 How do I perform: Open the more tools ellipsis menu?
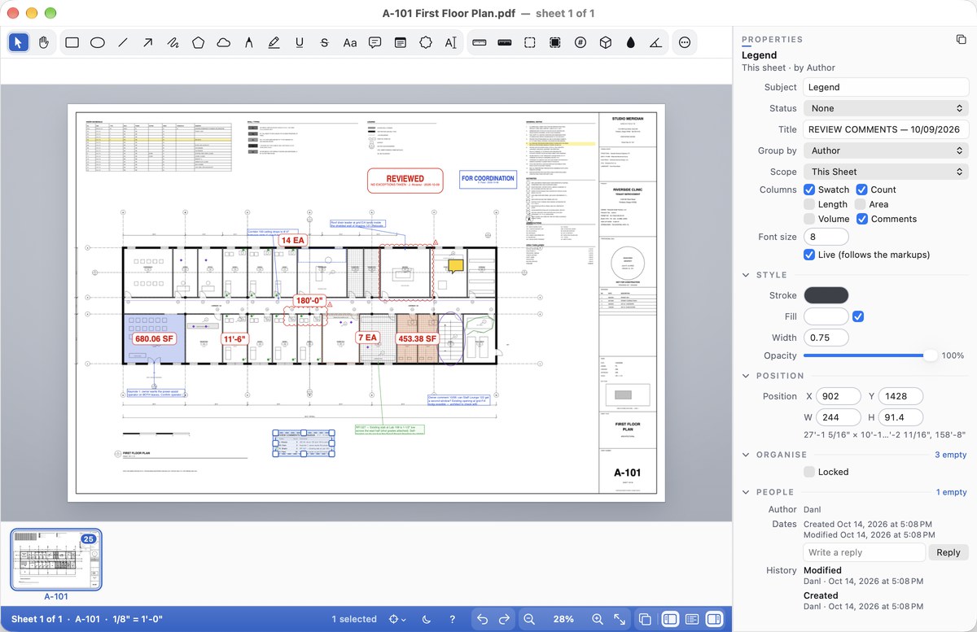tap(685, 42)
